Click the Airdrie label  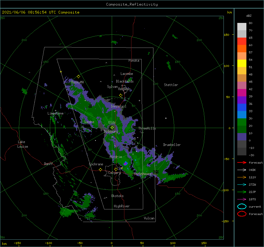click(x=116, y=157)
